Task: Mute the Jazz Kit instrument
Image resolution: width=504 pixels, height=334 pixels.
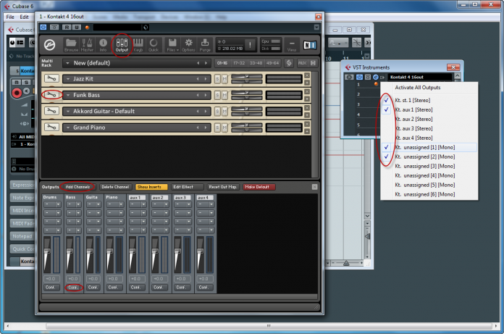Action: pyautogui.click(x=224, y=79)
